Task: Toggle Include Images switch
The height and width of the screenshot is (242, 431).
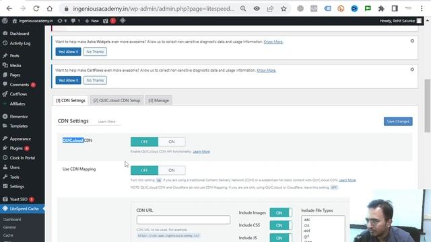Action: click(281, 212)
